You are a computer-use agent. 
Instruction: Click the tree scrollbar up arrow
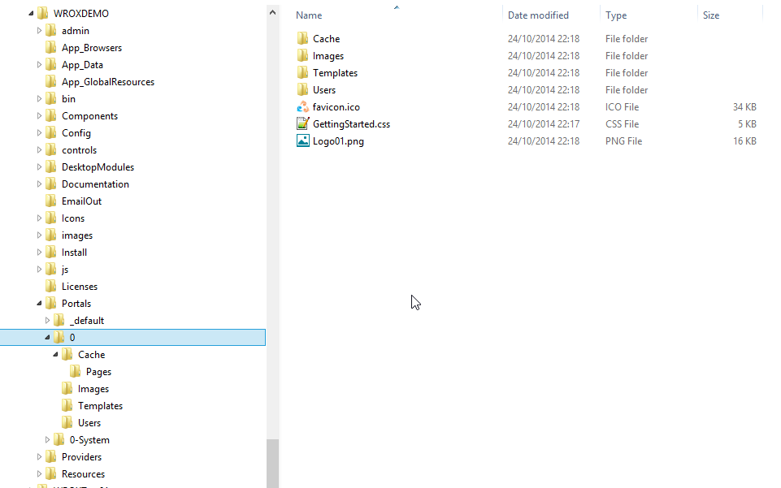272,12
